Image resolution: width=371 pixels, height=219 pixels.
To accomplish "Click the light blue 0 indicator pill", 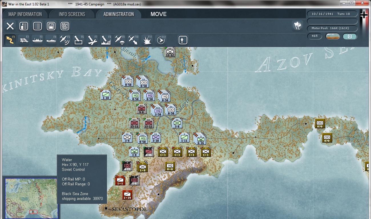I will pos(350,36).
